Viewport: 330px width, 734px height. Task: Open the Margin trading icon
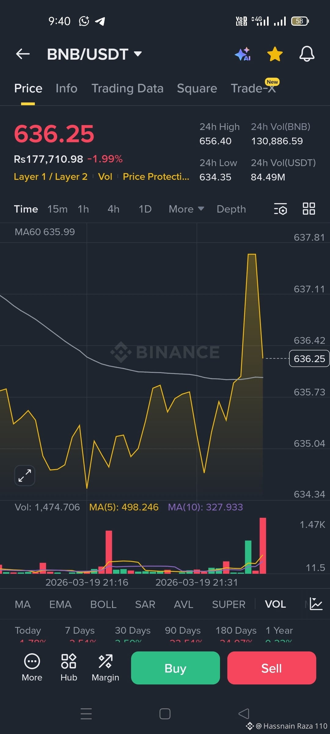pyautogui.click(x=105, y=668)
